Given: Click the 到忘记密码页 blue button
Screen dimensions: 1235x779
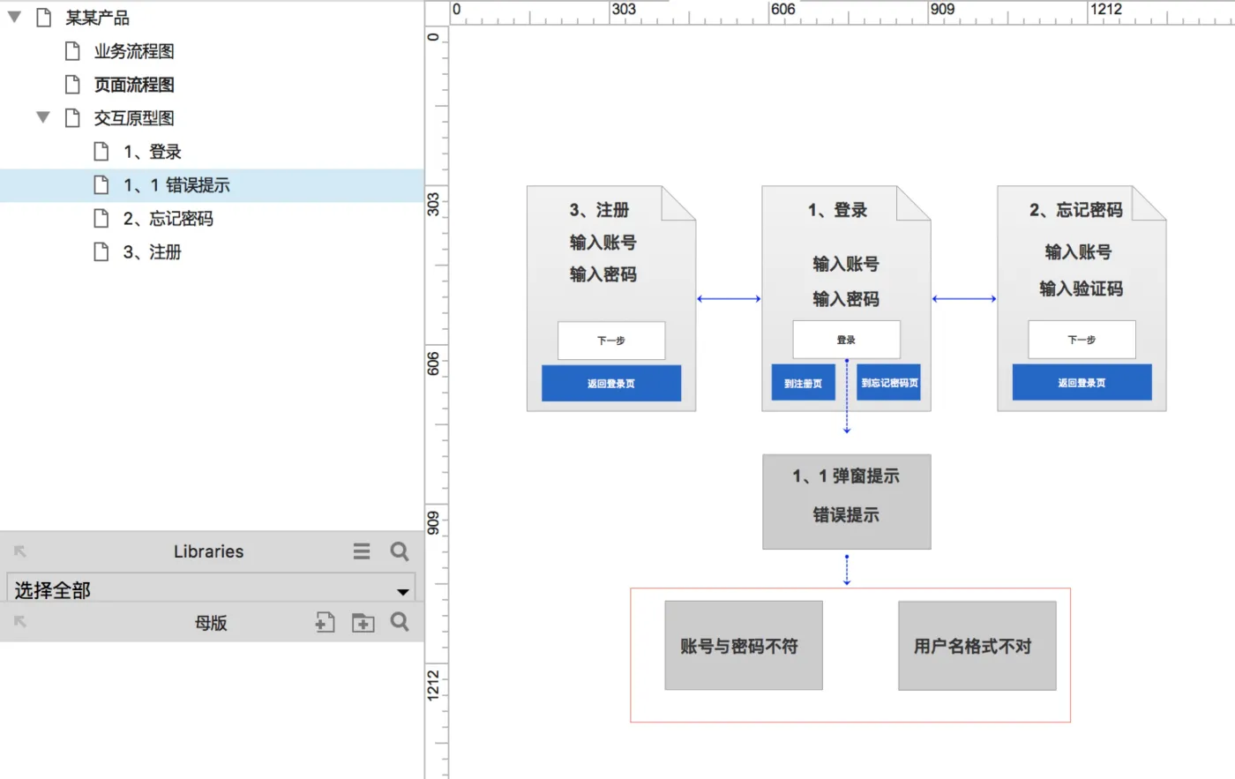Looking at the screenshot, I should [x=889, y=383].
